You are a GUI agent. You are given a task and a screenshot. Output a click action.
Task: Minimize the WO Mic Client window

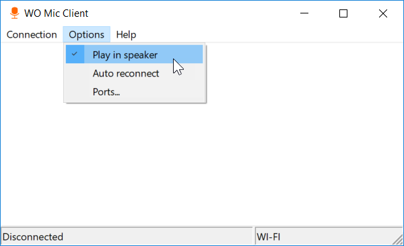[304, 13]
